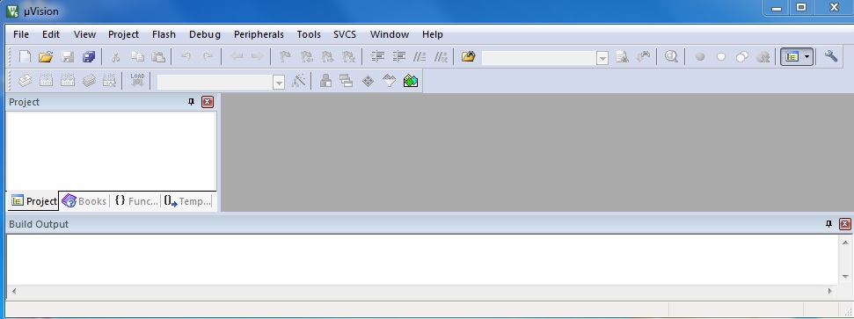Click the Insert/Remove Bookmark flag icon
The height and width of the screenshot is (319, 854).
(x=284, y=56)
